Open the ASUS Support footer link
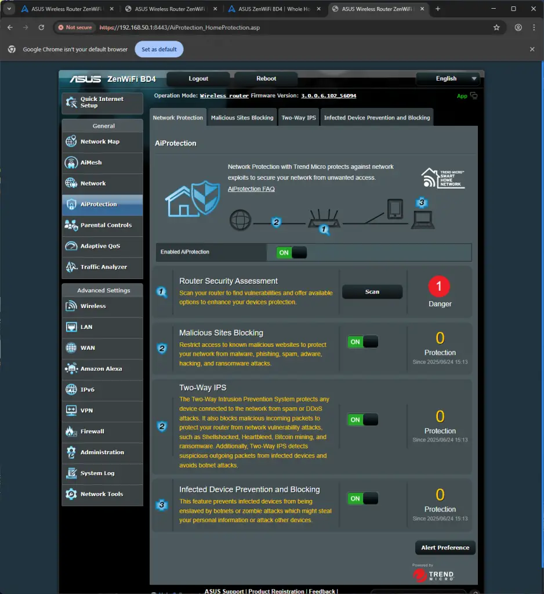This screenshot has width=544, height=594. pyautogui.click(x=224, y=591)
